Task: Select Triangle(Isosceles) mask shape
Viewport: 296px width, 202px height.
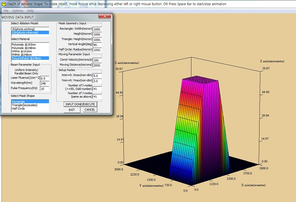Action: coord(25,105)
